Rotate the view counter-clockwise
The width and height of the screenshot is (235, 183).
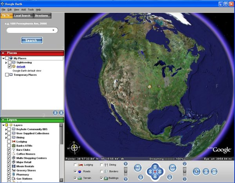(x=138, y=168)
